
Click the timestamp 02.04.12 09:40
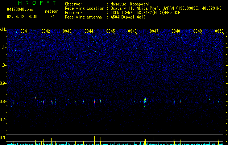pos(22,17)
